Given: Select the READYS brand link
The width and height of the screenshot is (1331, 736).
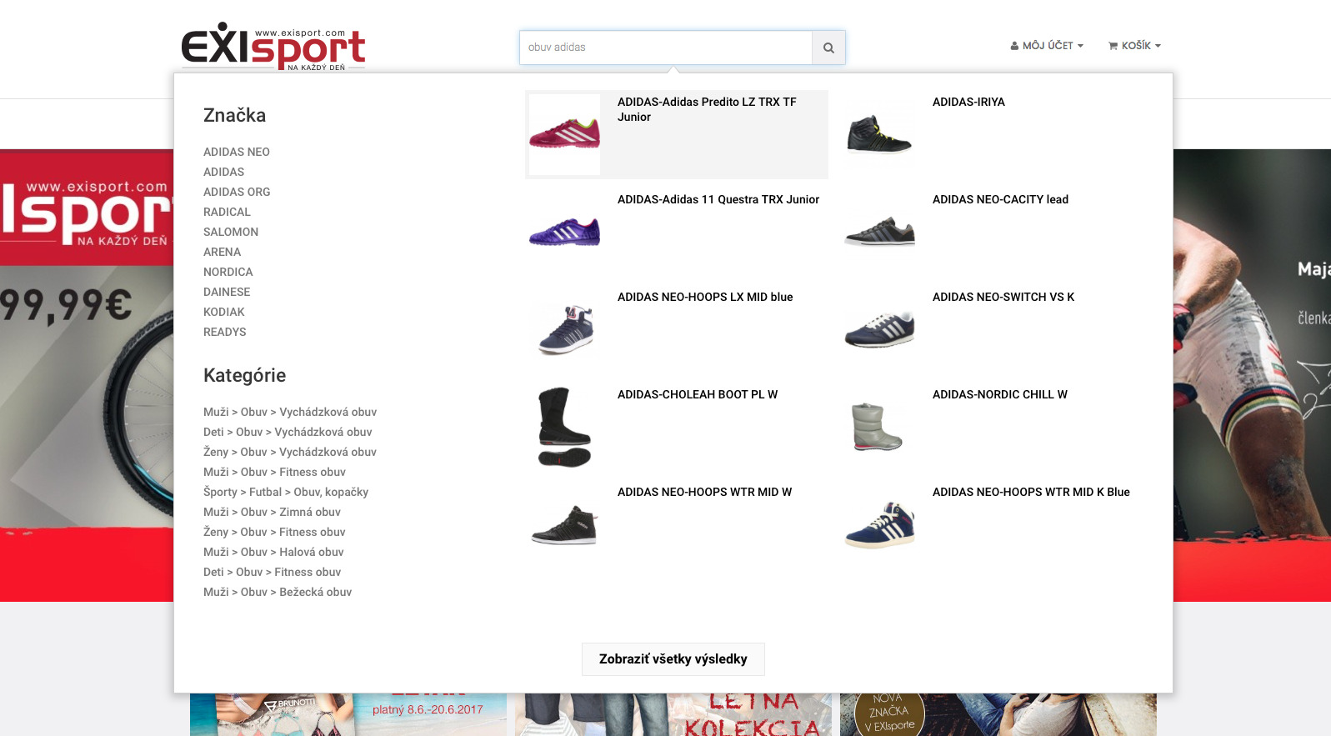Looking at the screenshot, I should (x=225, y=332).
